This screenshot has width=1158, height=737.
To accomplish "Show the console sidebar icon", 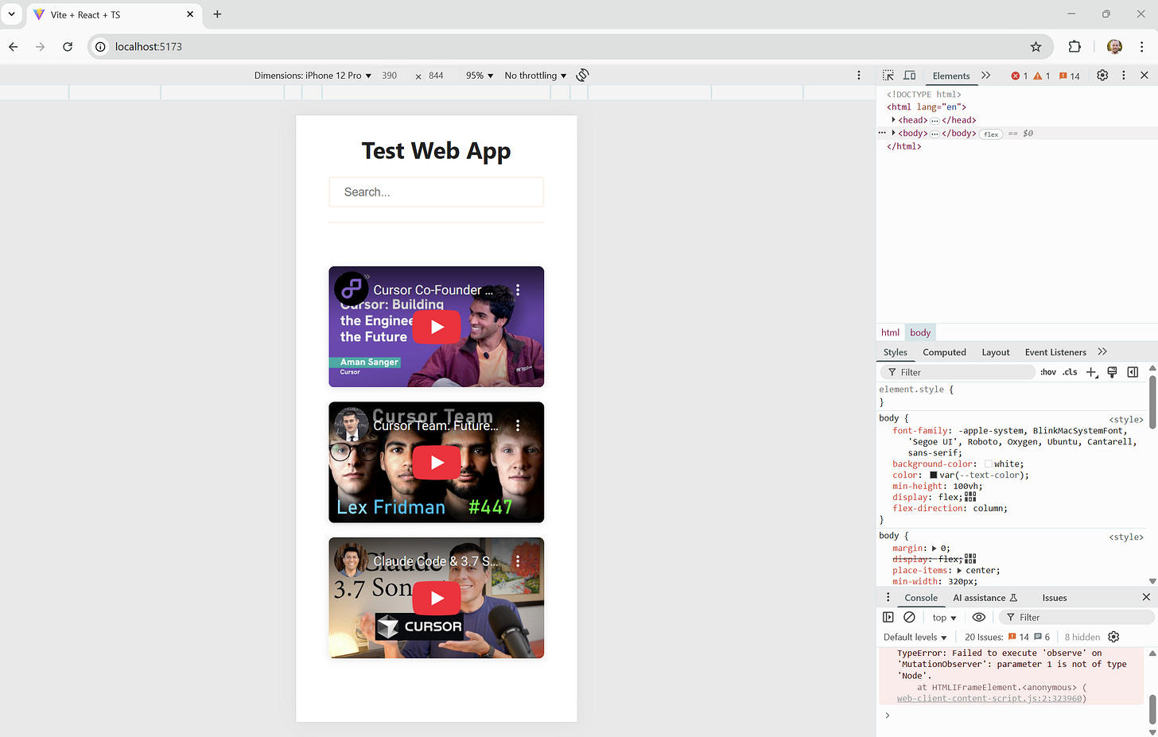I will 888,617.
